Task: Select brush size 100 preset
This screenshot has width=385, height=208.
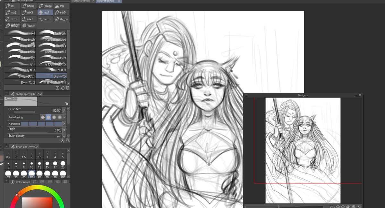Action: coord(63,174)
